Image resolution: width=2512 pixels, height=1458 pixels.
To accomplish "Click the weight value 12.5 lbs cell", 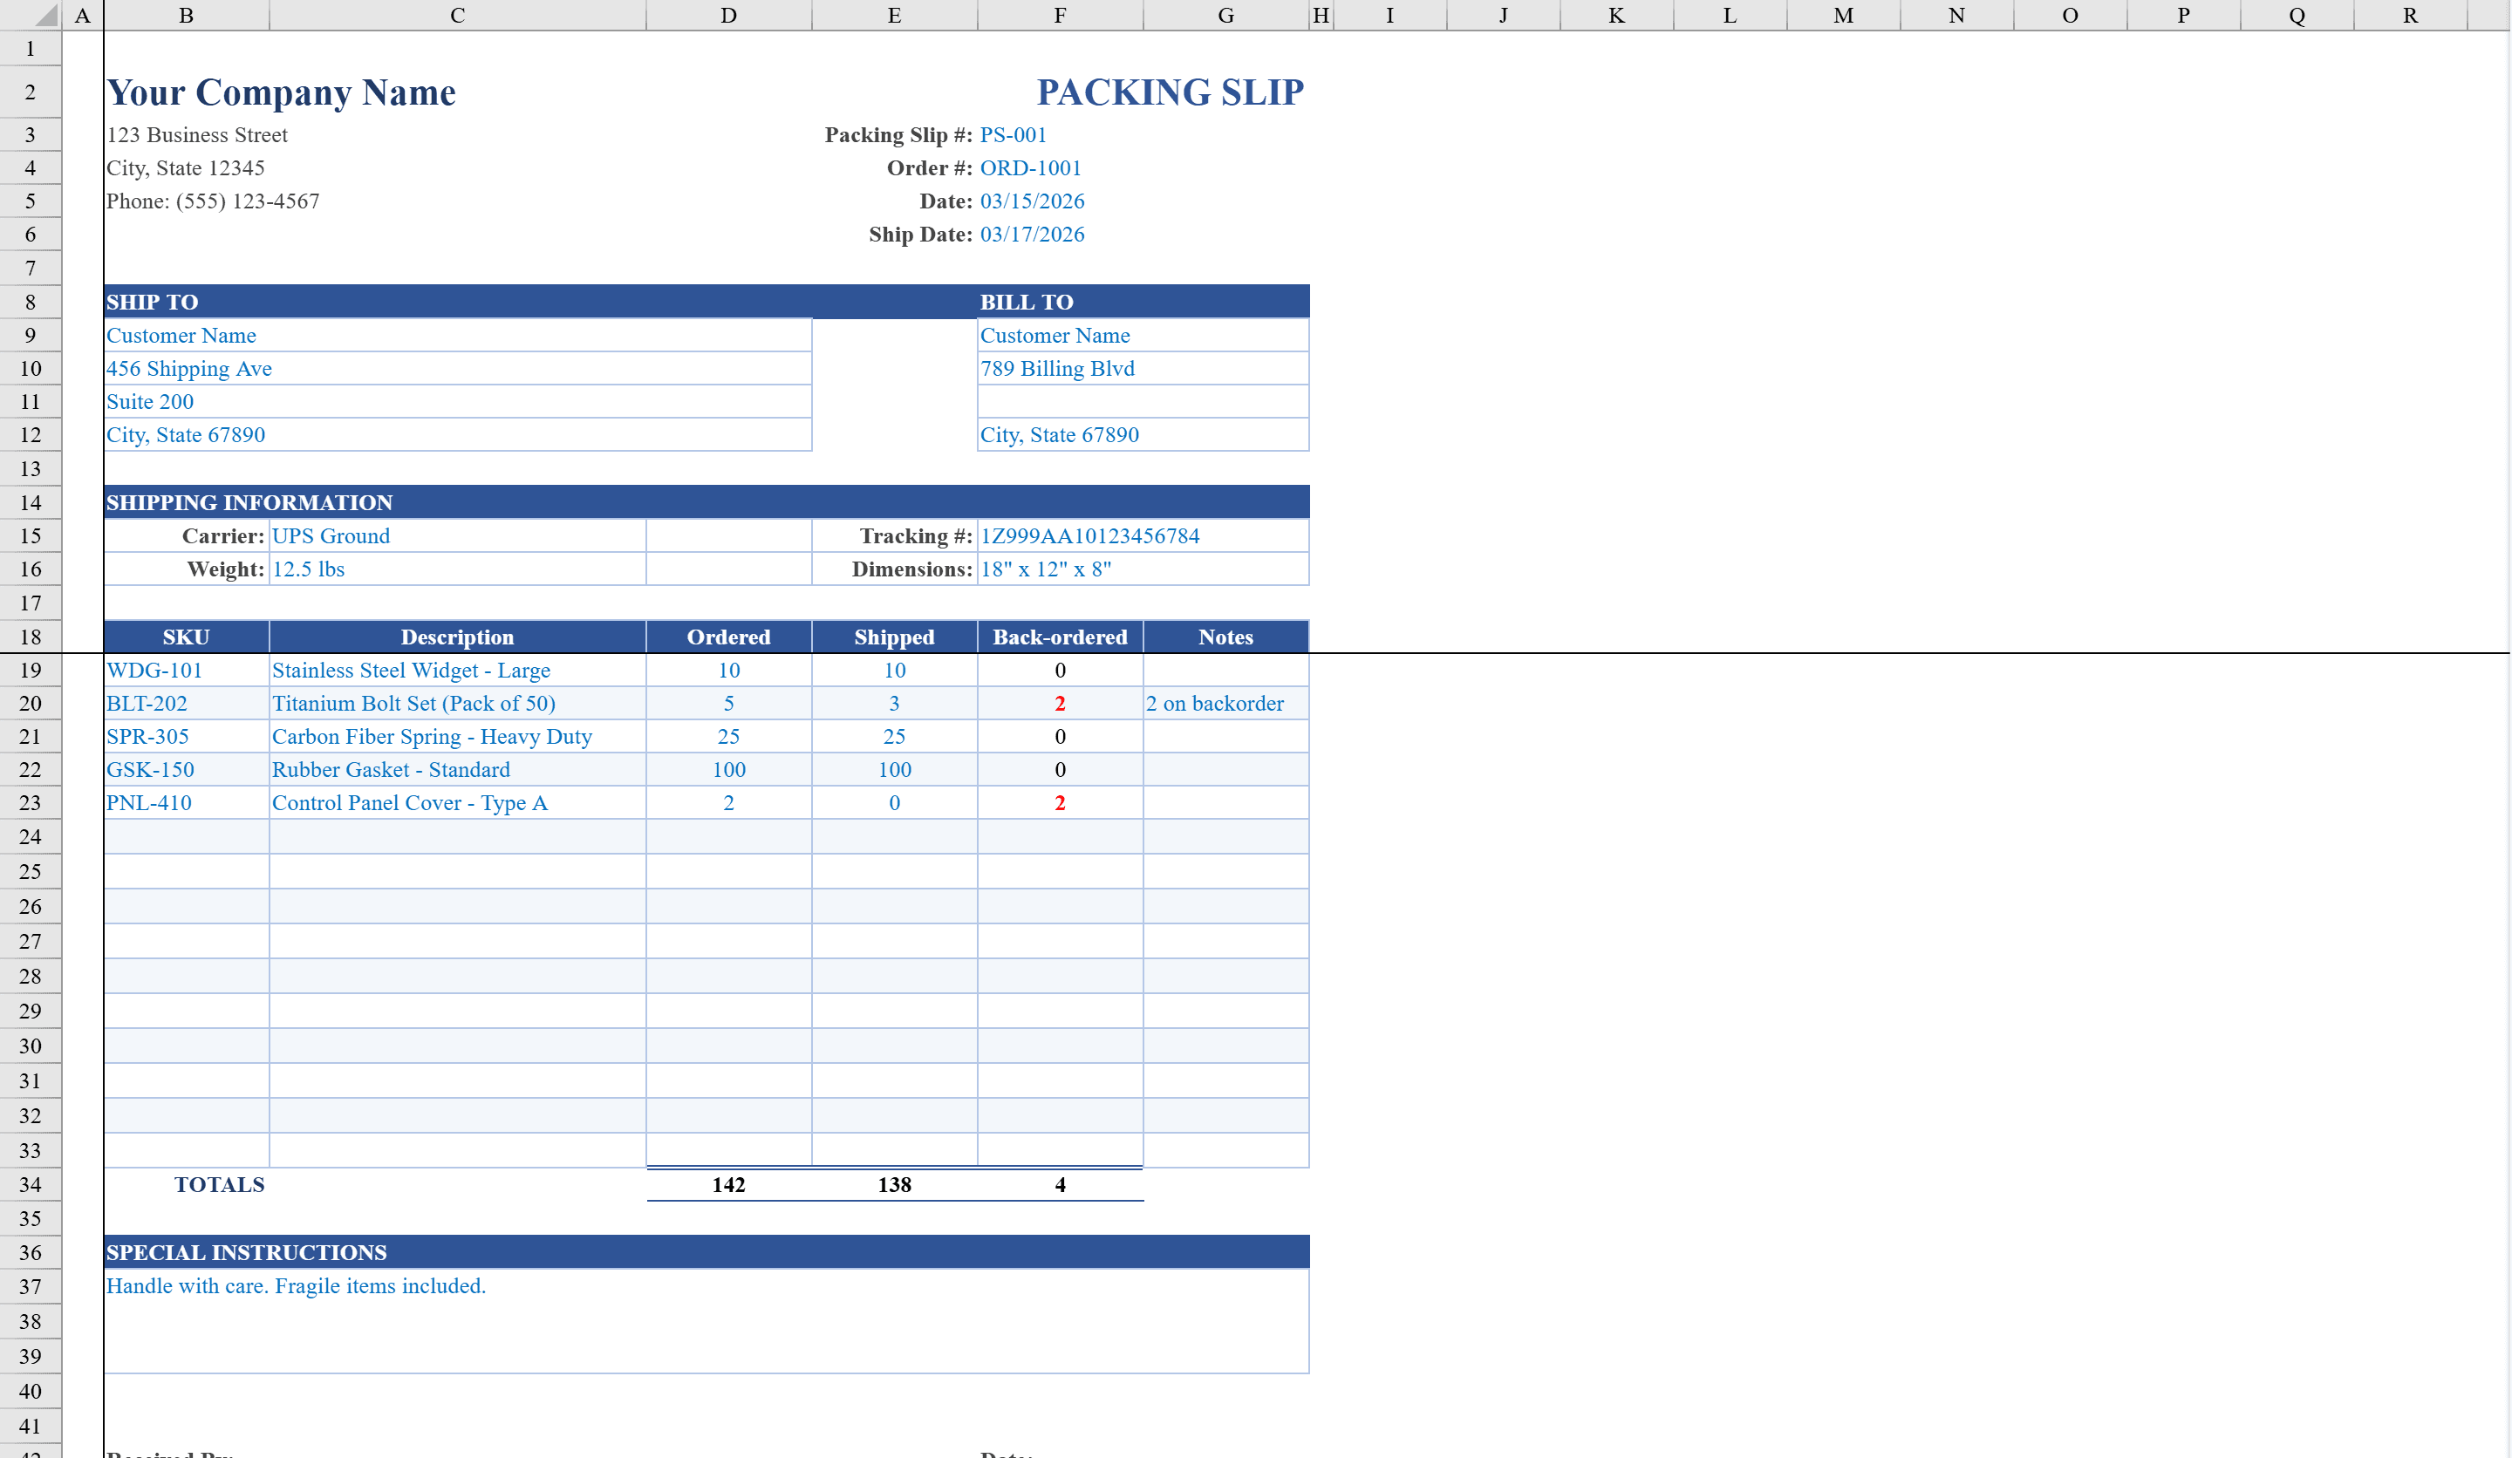I will click(309, 568).
